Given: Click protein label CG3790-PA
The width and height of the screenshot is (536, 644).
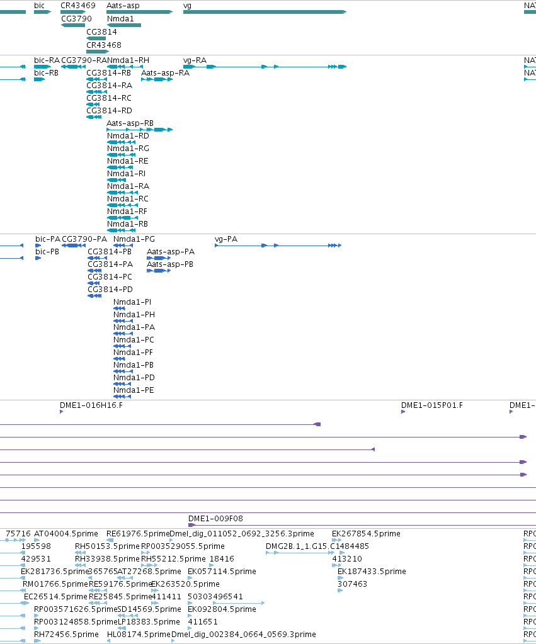Looking at the screenshot, I should pos(84,239).
